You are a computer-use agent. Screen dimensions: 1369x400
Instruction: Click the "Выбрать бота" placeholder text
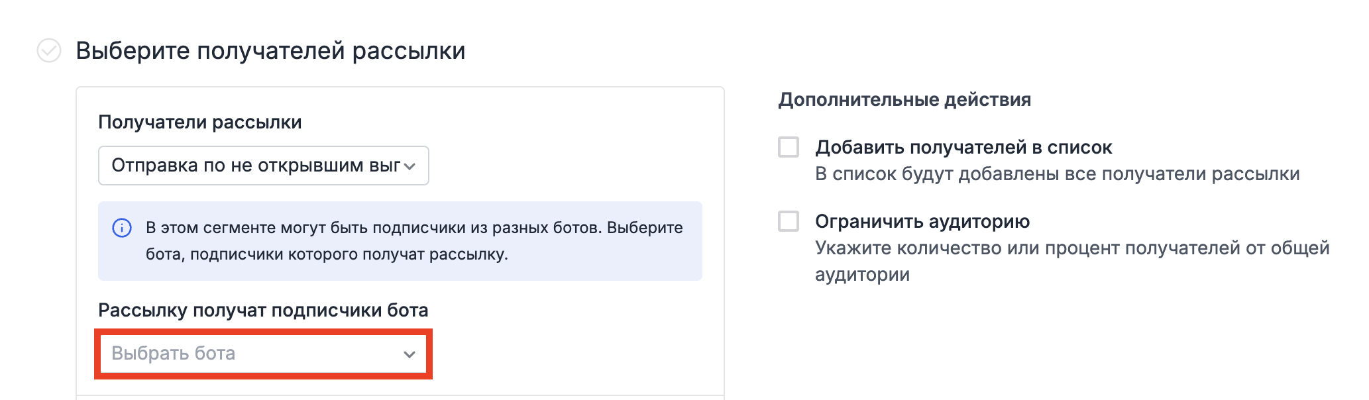click(173, 354)
